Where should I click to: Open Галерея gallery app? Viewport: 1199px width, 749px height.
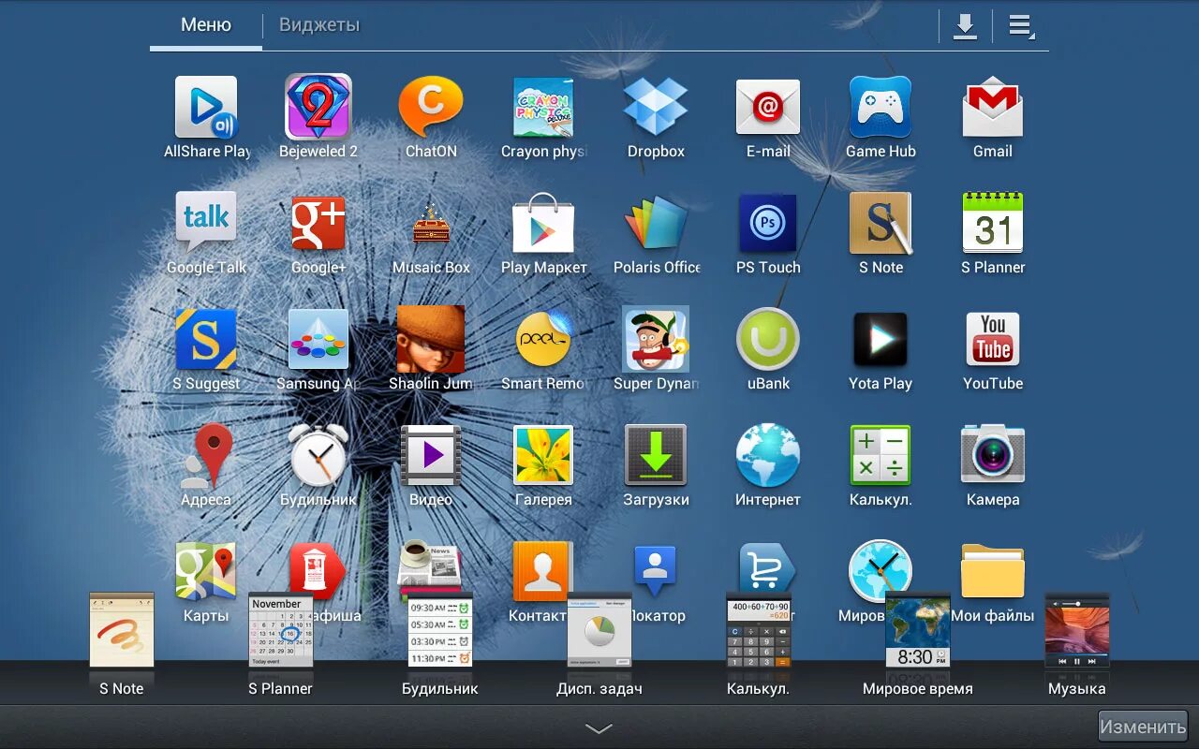pos(543,455)
